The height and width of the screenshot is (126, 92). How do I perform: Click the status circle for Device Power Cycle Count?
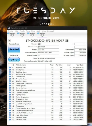10,83
